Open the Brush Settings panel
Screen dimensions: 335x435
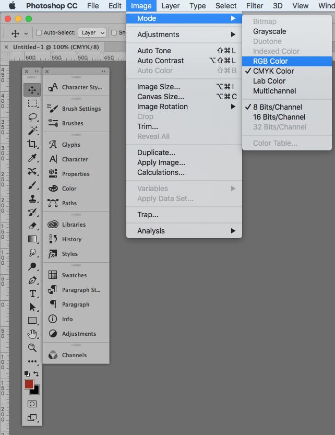(76, 109)
